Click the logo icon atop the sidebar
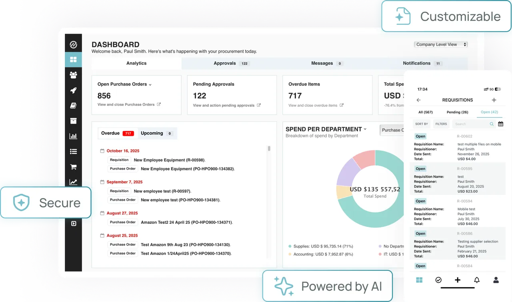 tap(73, 45)
